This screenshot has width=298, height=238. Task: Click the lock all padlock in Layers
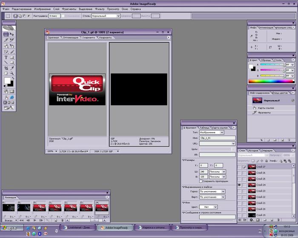tap(266, 161)
